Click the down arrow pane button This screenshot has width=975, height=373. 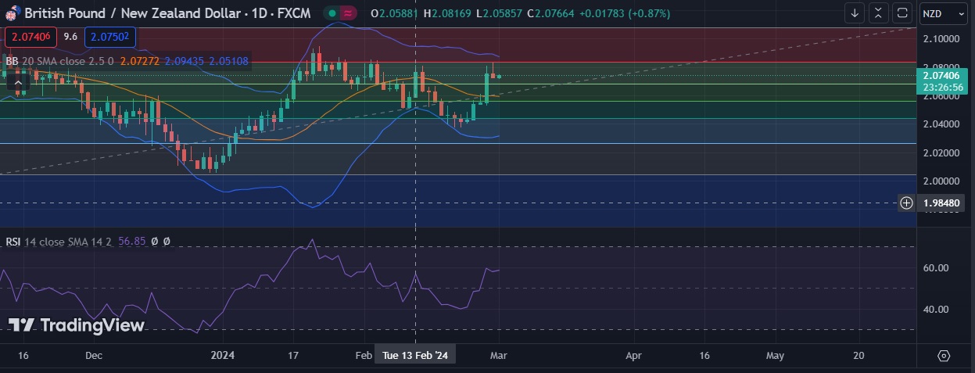click(855, 13)
